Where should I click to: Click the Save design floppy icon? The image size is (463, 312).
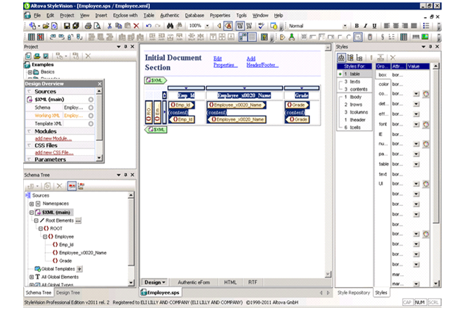tap(67, 26)
